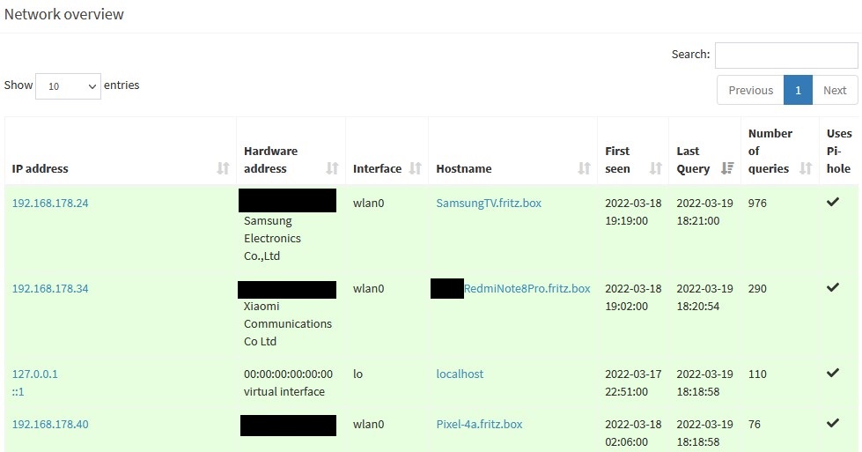Sort table by IP address column icon

click(223, 168)
